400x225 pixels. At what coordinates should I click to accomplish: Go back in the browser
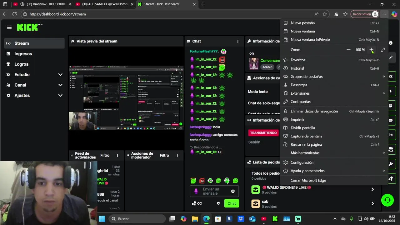[x=5, y=14]
